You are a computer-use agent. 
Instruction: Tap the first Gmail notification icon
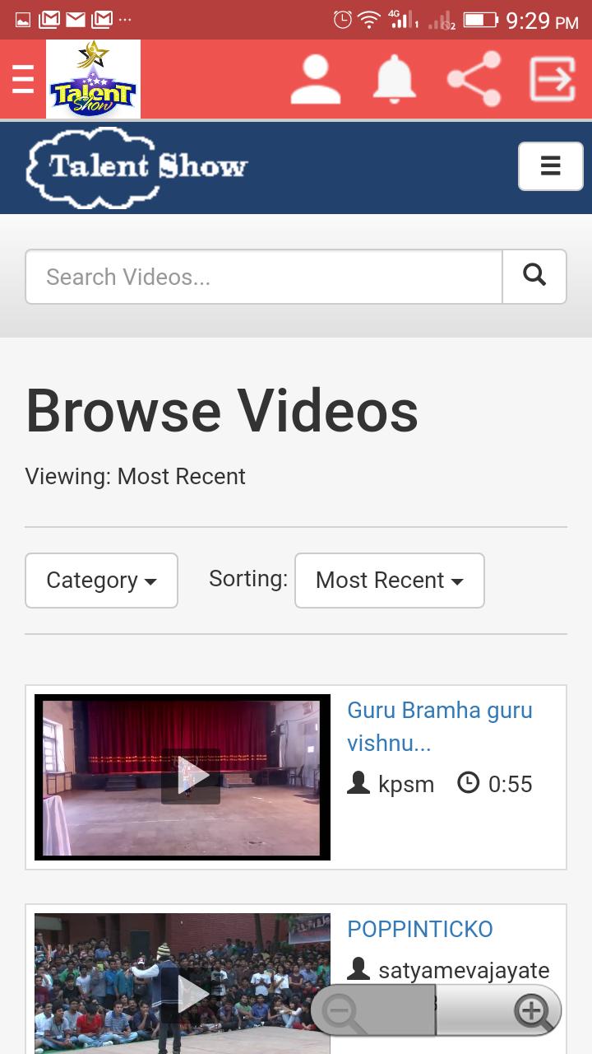tap(49, 19)
